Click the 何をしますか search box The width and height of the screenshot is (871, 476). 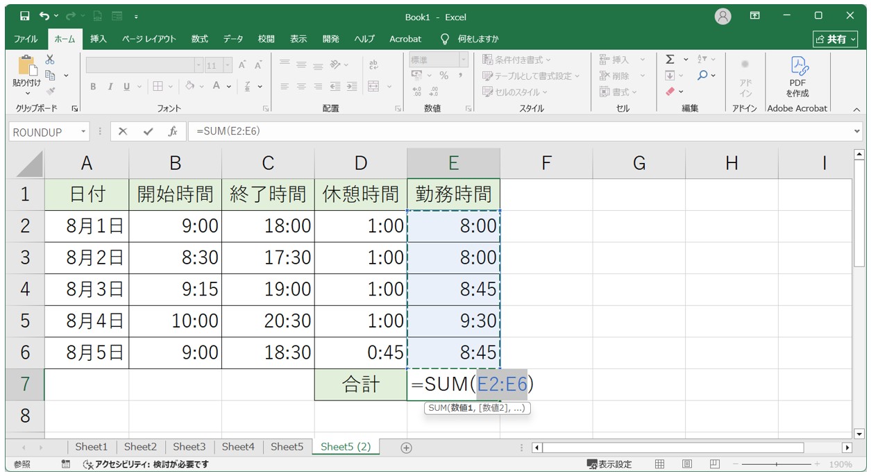coord(470,39)
